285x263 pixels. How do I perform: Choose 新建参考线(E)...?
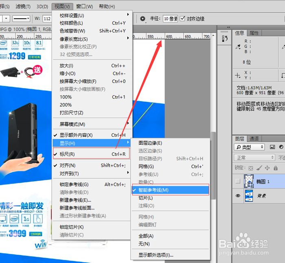click(x=91, y=200)
